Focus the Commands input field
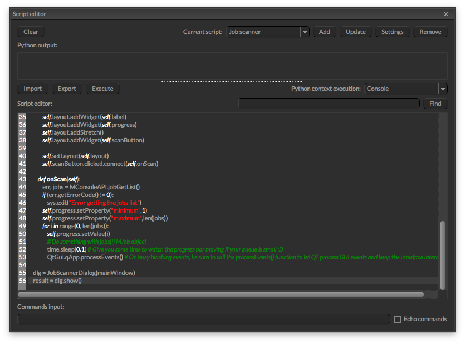The width and height of the screenshot is (465, 344). click(x=204, y=319)
